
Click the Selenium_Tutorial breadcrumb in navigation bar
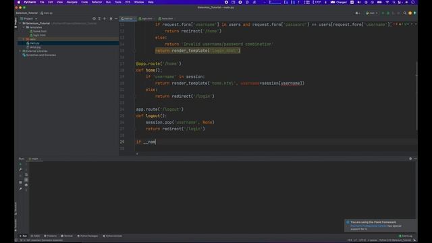pyautogui.click(x=26, y=13)
